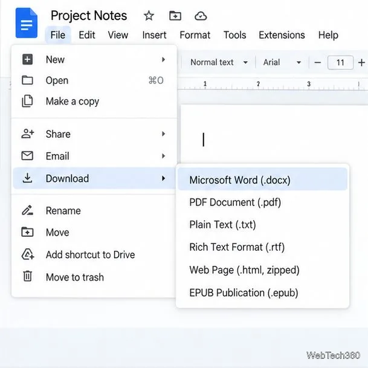The height and width of the screenshot is (368, 368).
Task: Choose Add shortcut to Drive
Action: click(x=94, y=254)
